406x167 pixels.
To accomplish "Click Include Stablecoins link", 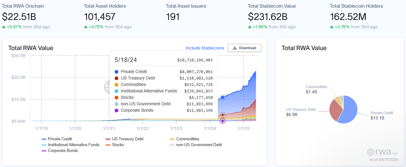I will pos(205,48).
